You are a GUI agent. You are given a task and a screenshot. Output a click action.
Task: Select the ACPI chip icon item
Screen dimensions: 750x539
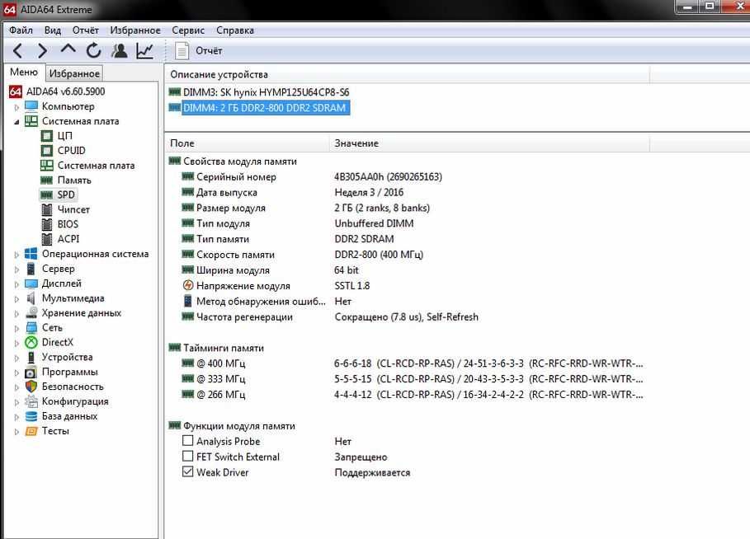pyautogui.click(x=46, y=239)
